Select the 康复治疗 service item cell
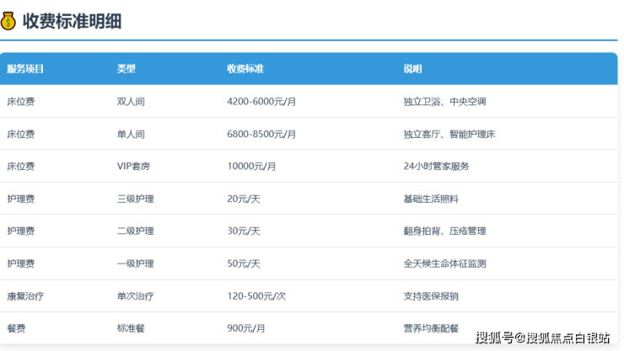624x351 pixels. coord(25,296)
